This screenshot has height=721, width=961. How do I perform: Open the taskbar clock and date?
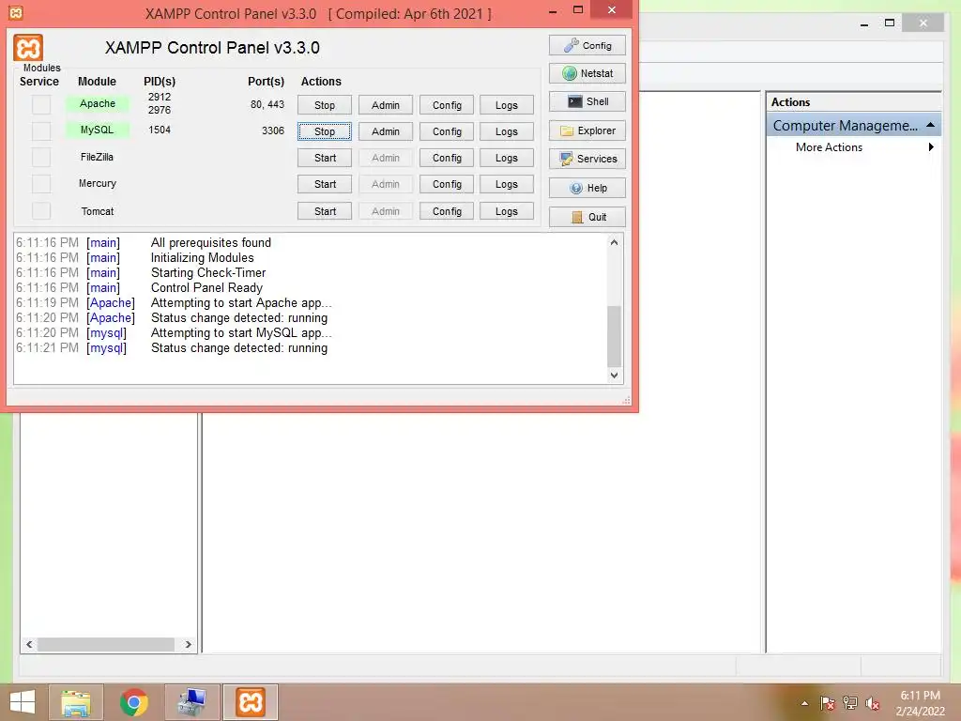tap(920, 703)
